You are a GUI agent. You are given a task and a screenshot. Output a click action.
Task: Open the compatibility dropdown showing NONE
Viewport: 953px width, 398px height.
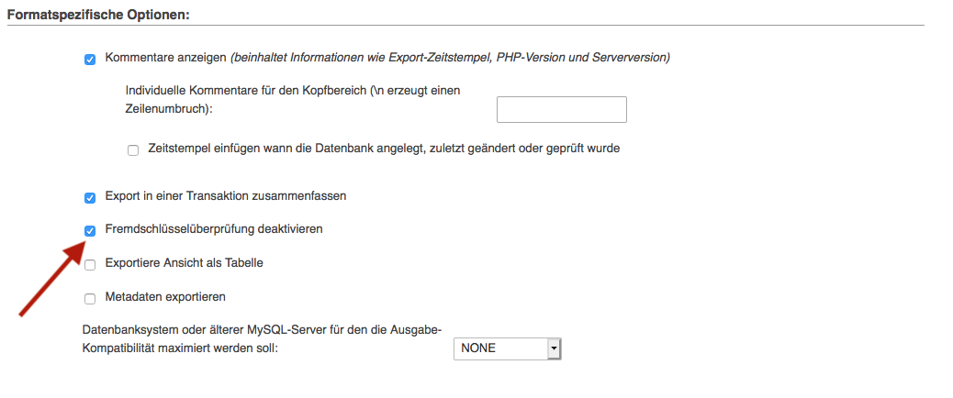(x=500, y=348)
